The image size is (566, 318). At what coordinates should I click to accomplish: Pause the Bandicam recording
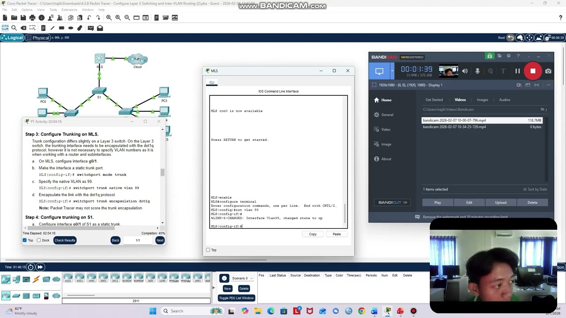(x=517, y=71)
